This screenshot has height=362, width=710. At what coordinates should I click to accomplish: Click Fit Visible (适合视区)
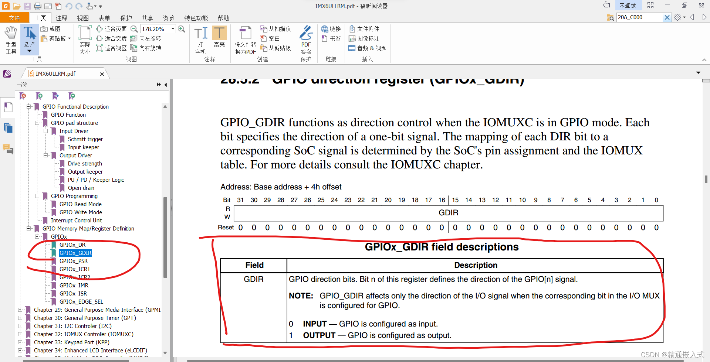tap(111, 48)
